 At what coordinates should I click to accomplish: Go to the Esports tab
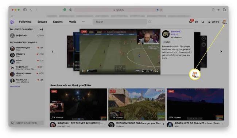point(58,22)
